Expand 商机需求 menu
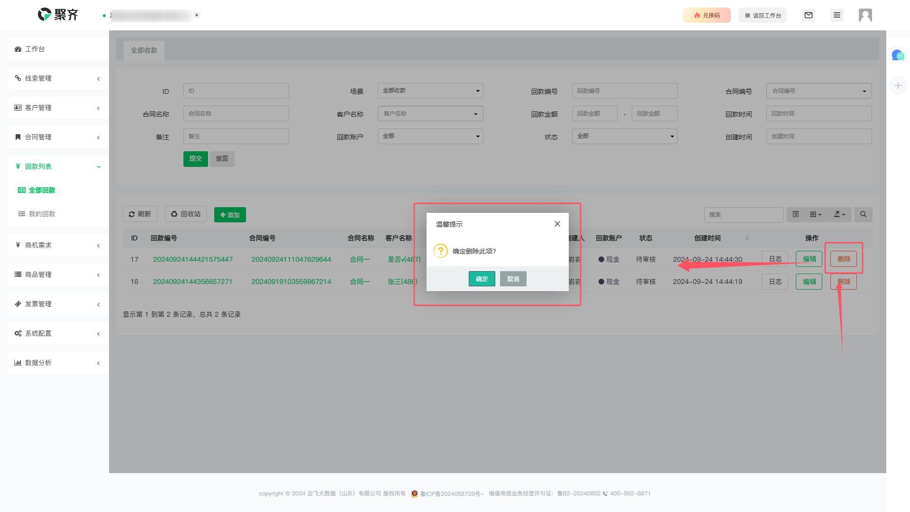The width and height of the screenshot is (910, 512). [x=58, y=245]
